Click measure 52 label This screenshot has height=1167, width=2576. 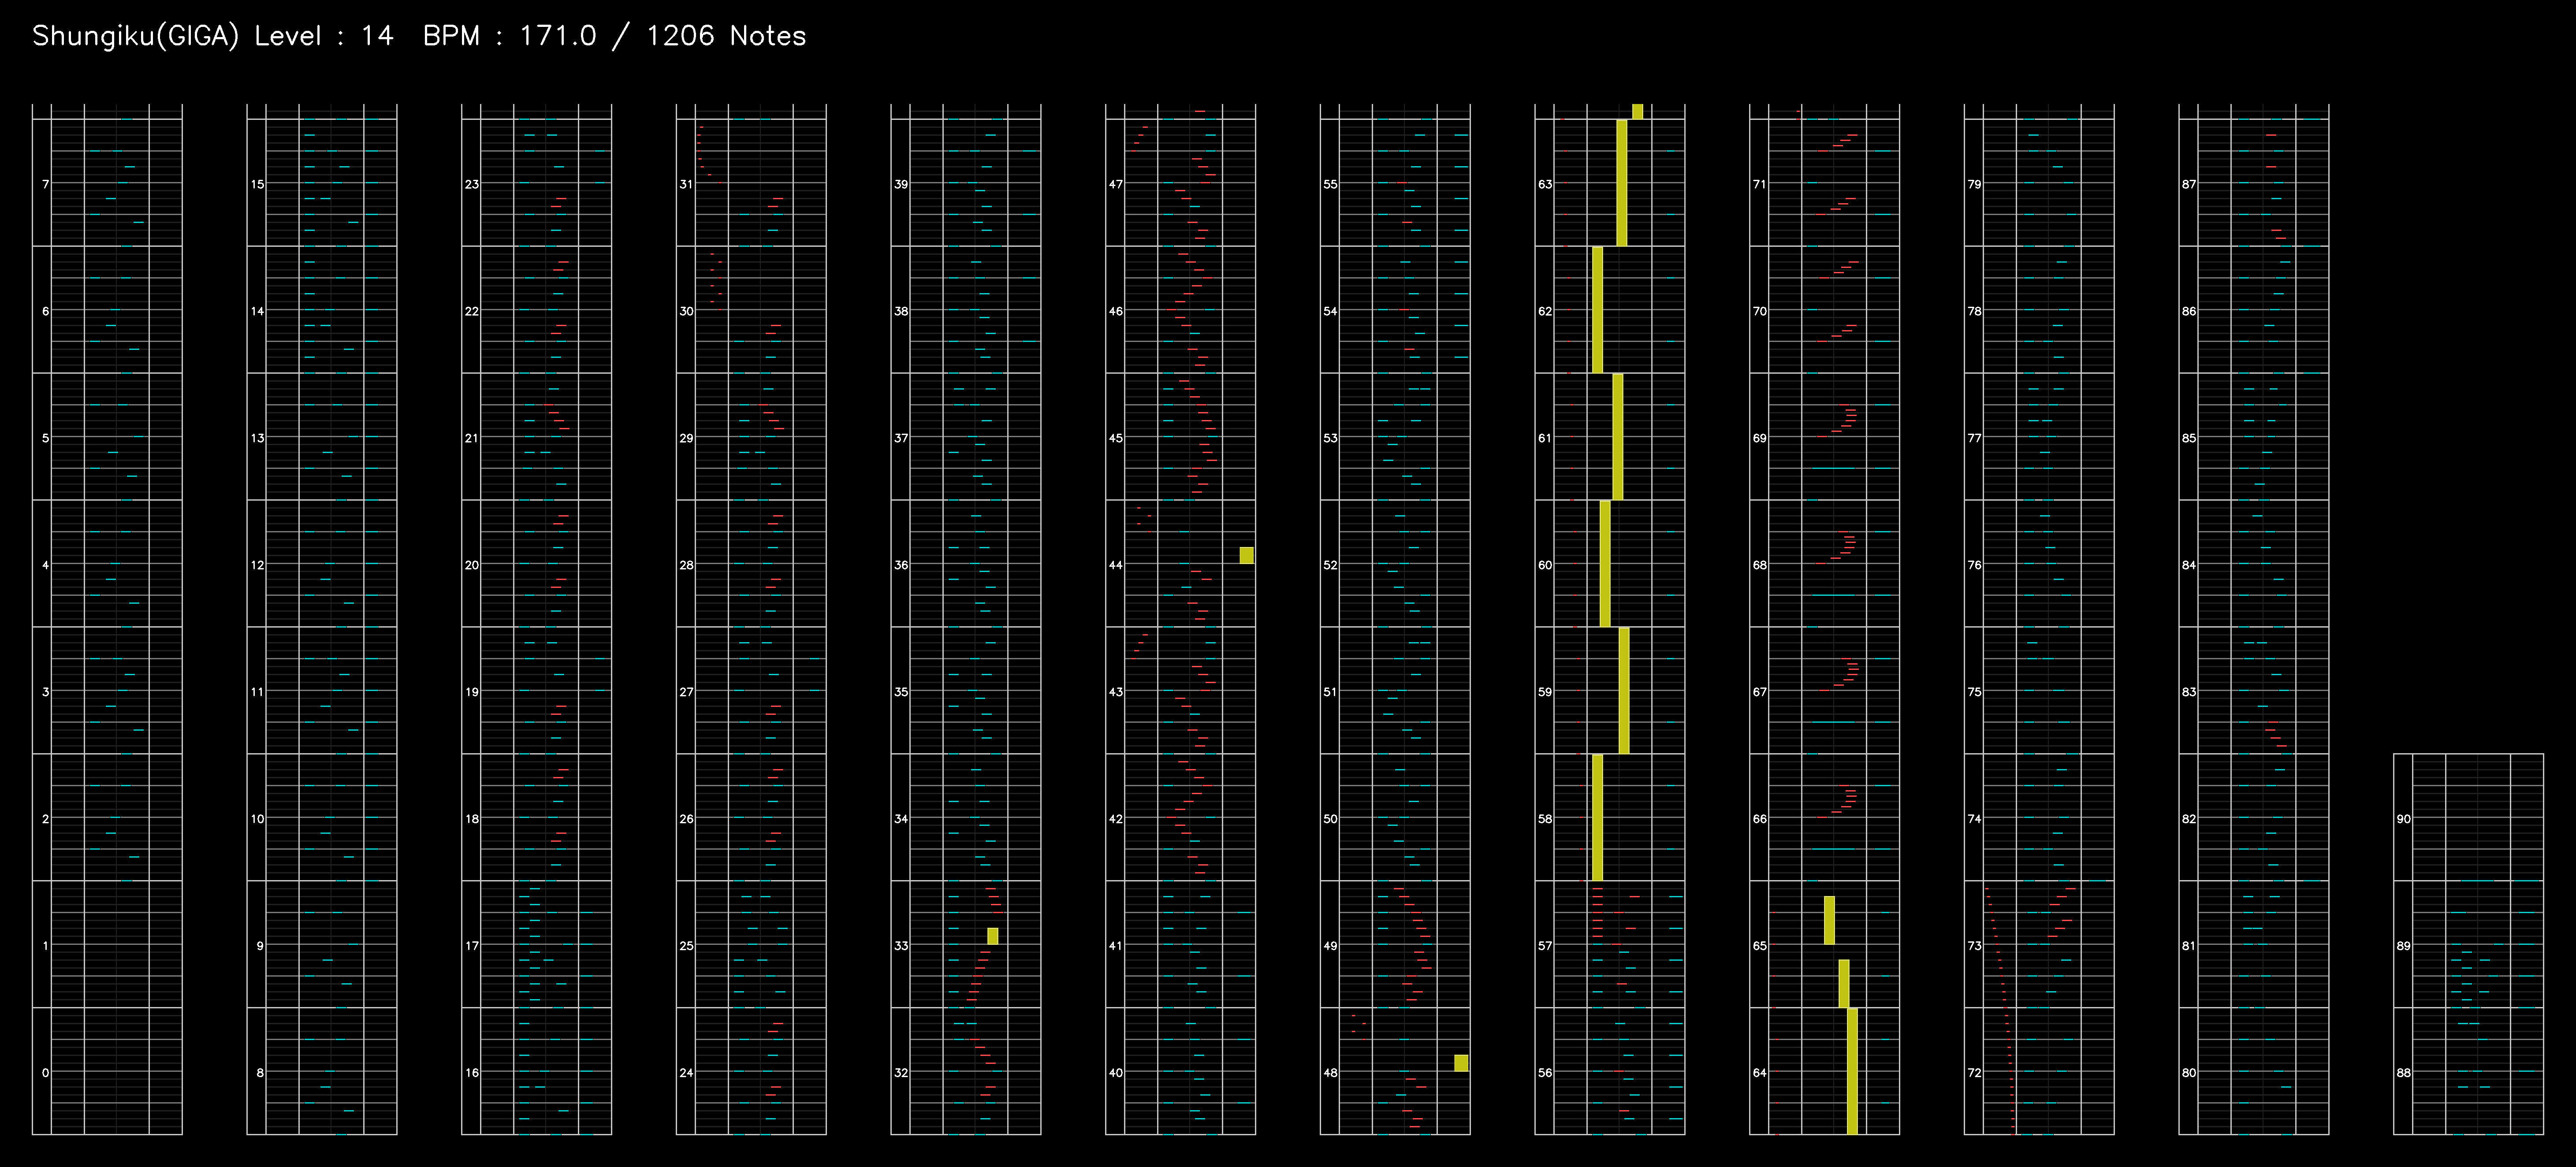[x=1331, y=565]
